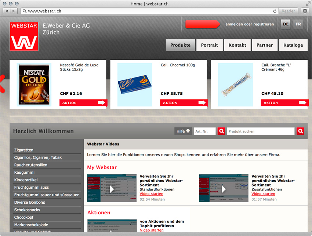Click the My Webstar heading
Viewport: 312px width, 236px height.
click(x=102, y=167)
